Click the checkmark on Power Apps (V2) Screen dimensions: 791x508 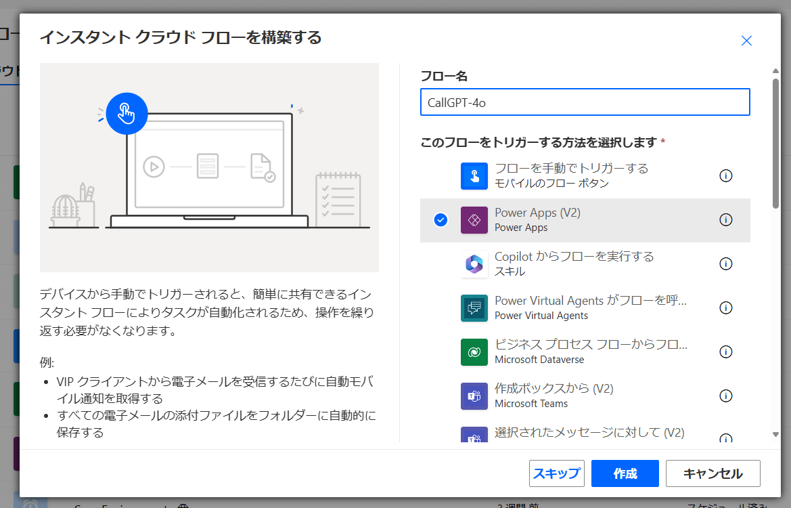point(440,219)
